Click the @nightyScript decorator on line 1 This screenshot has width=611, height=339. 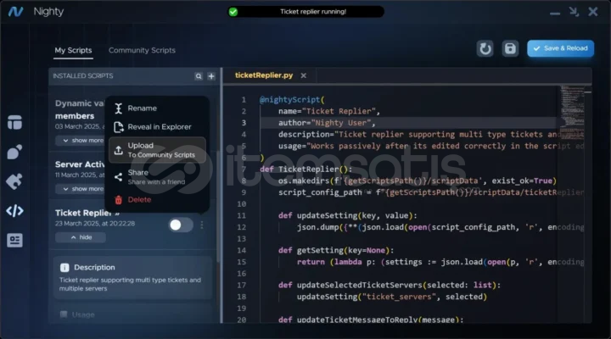coord(292,100)
